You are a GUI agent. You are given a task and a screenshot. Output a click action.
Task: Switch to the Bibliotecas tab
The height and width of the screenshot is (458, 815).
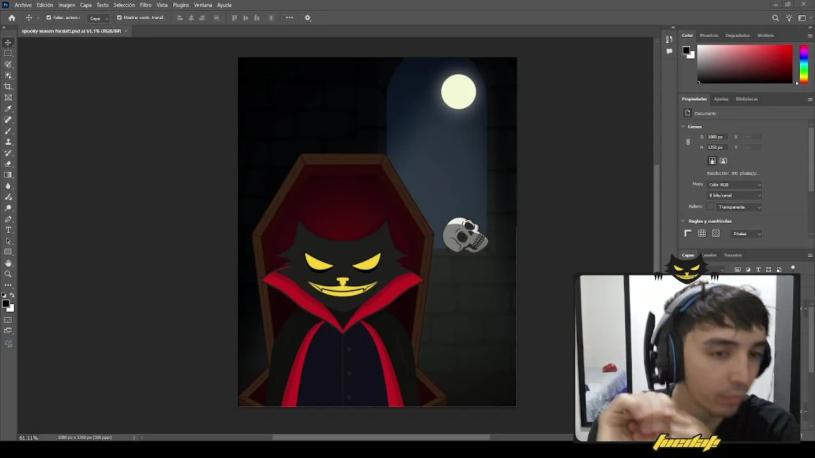747,99
